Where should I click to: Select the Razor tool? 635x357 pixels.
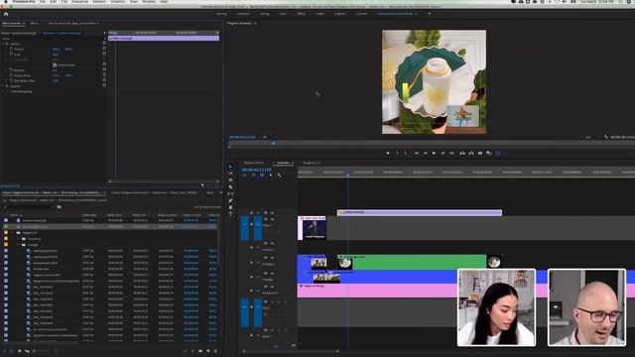pos(230,187)
